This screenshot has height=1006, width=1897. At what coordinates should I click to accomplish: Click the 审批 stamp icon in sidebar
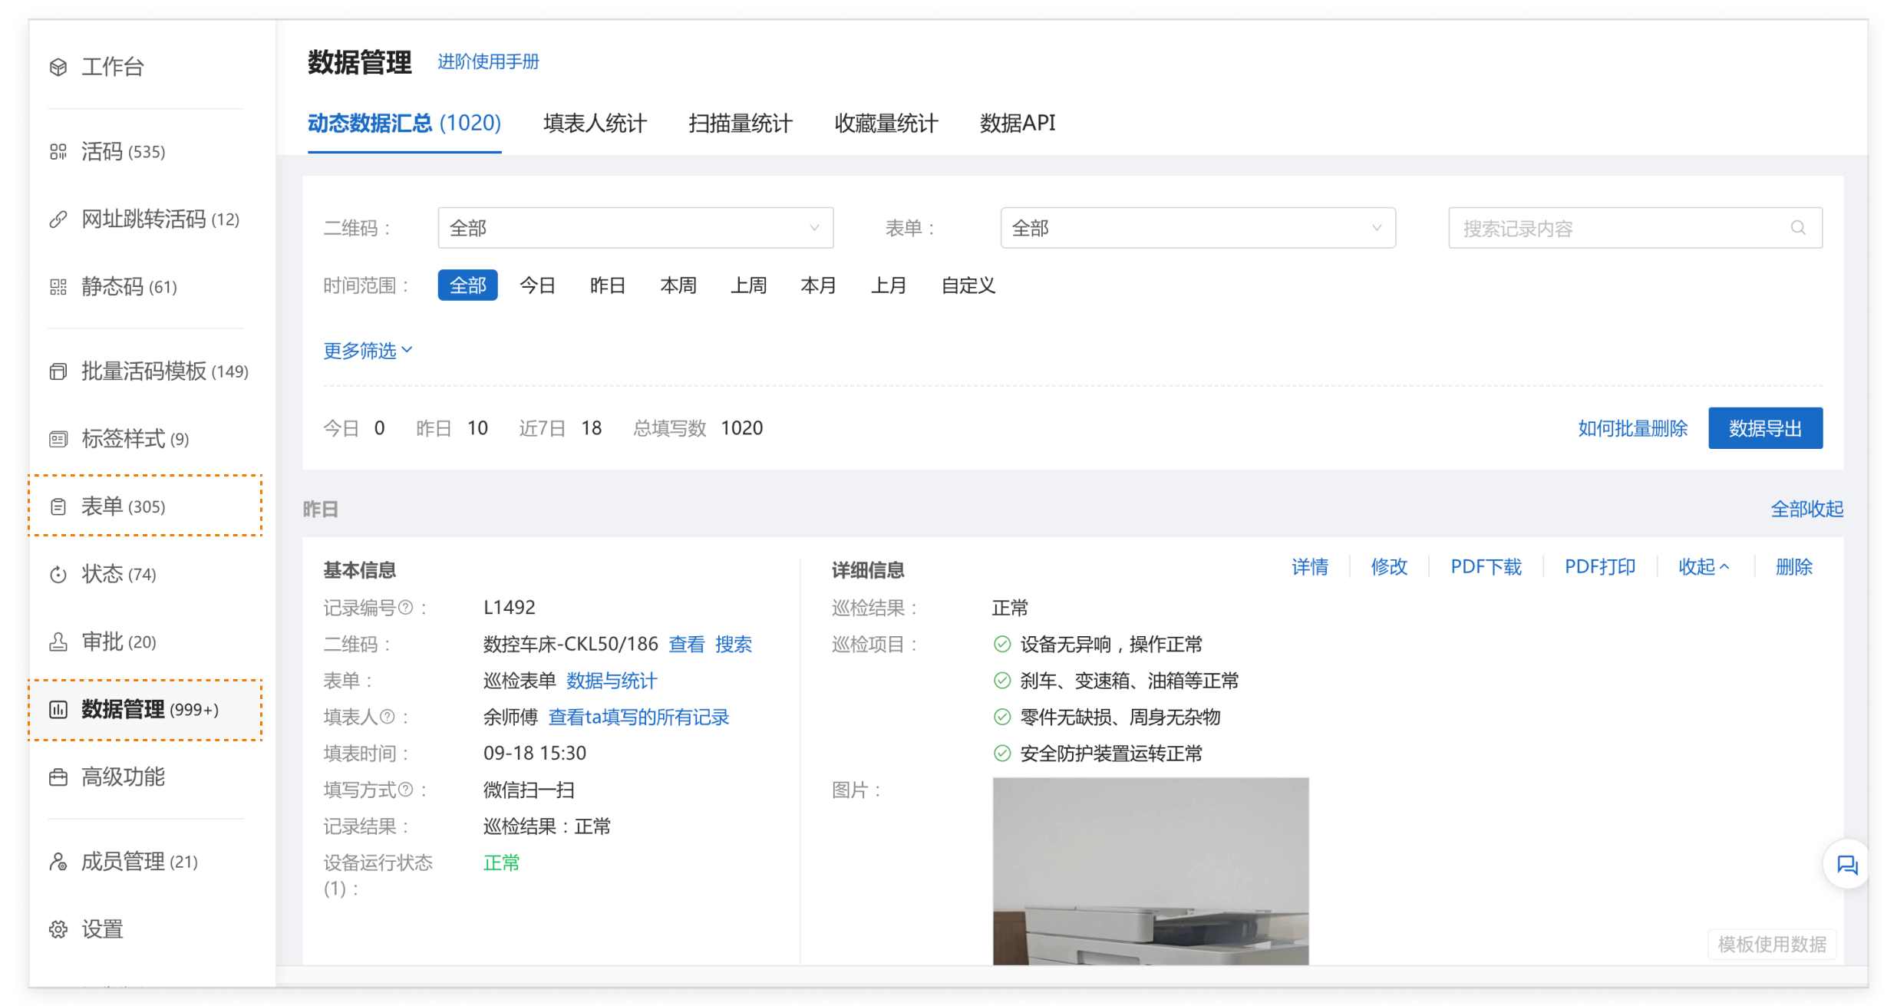click(58, 642)
